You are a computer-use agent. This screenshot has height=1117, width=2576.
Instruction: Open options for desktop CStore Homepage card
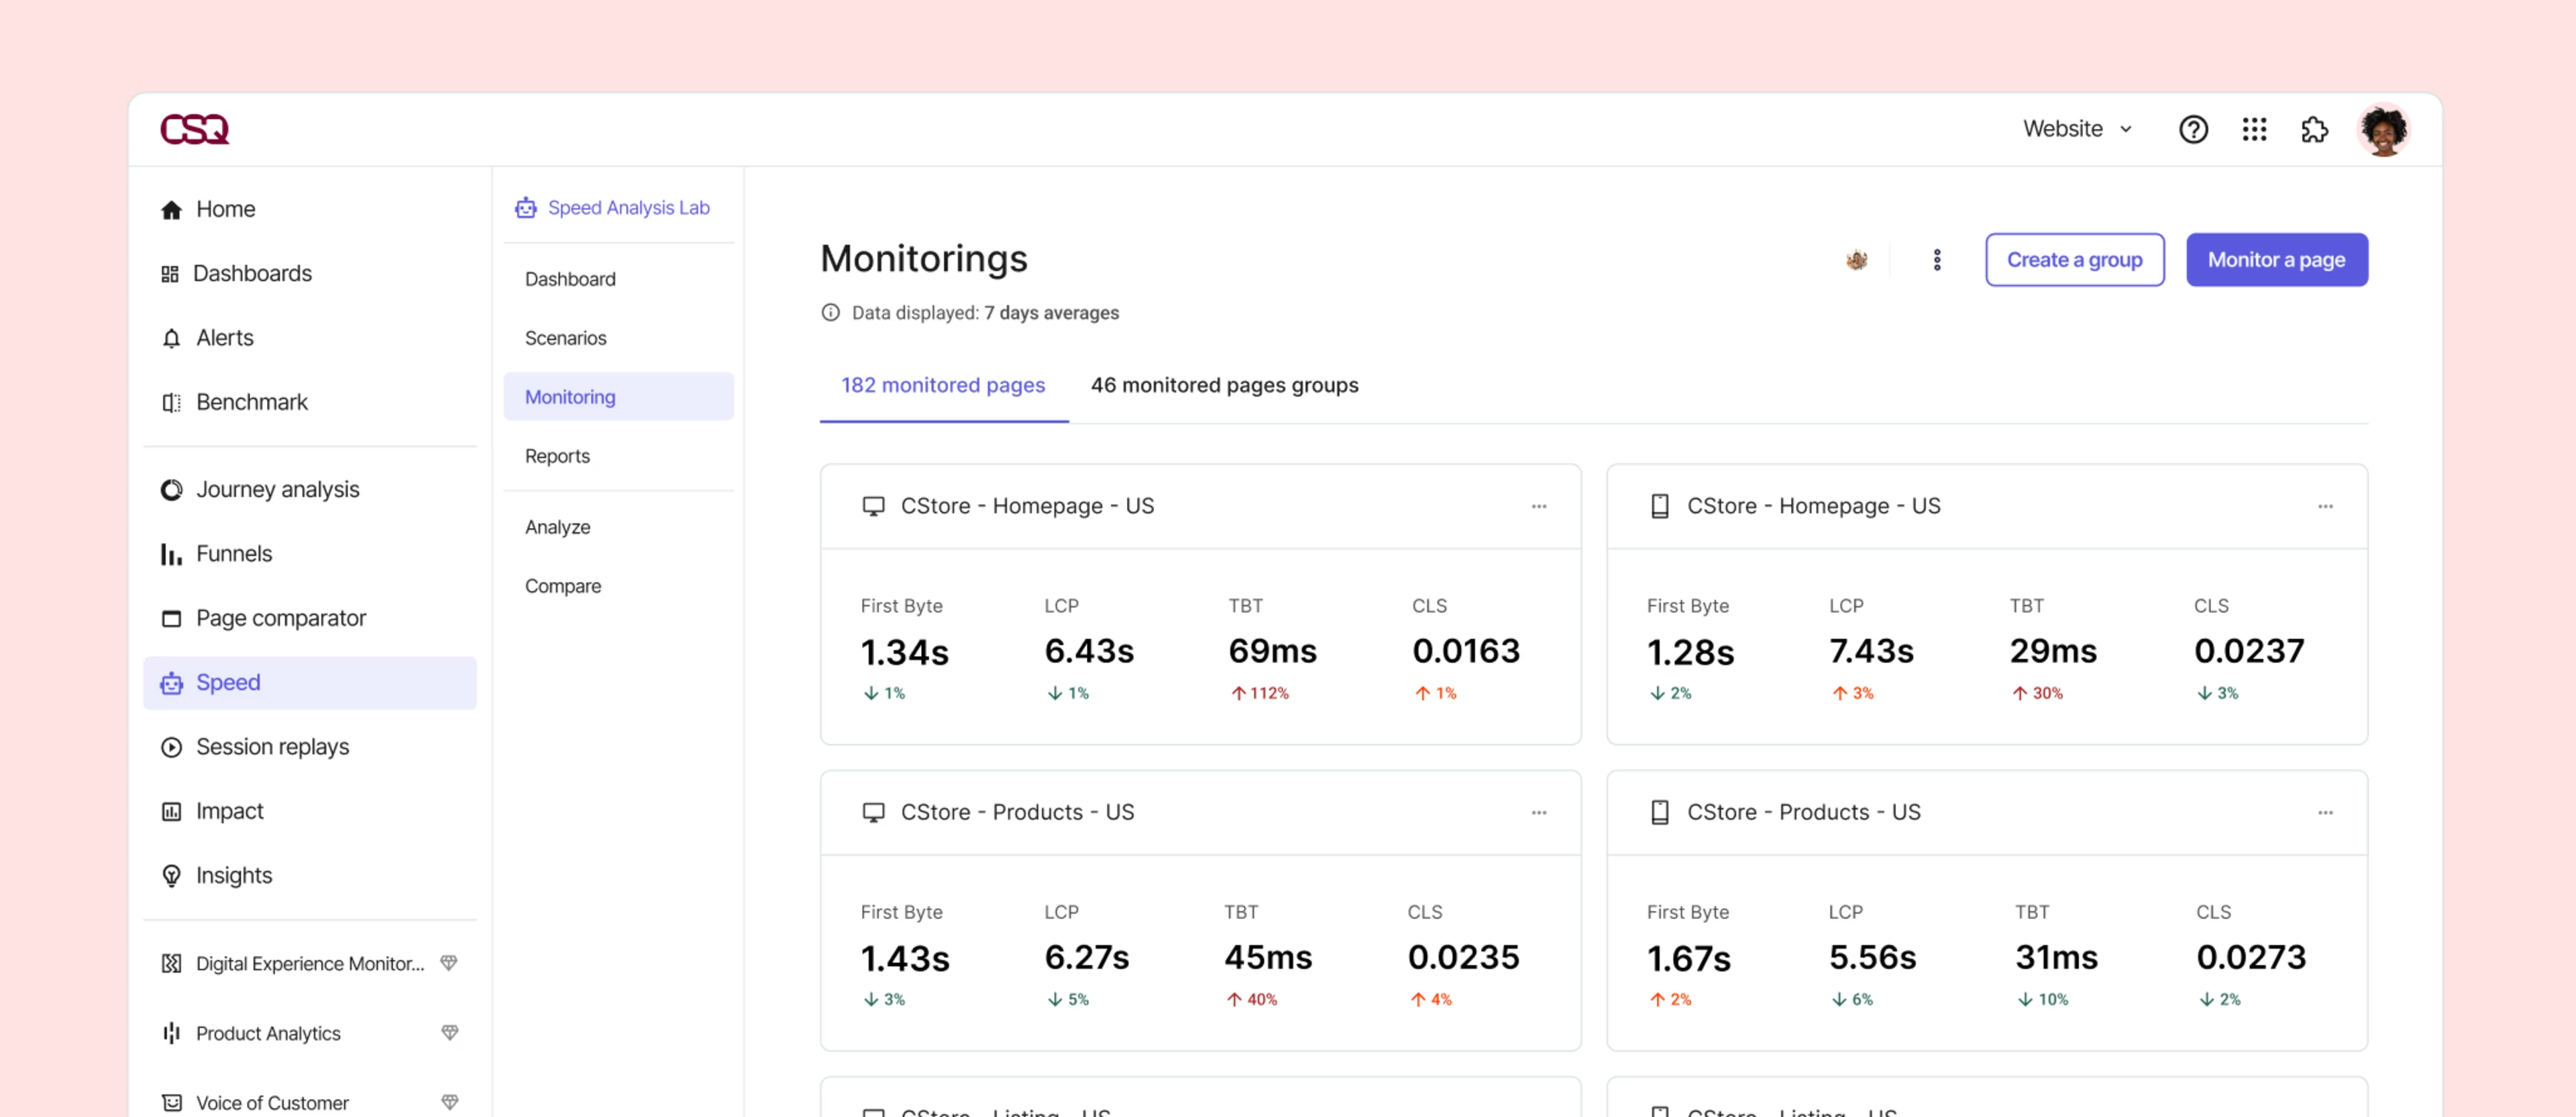pos(1538,506)
